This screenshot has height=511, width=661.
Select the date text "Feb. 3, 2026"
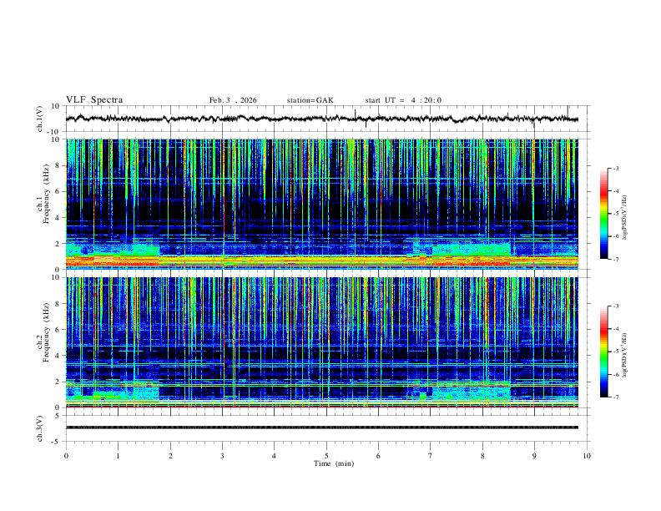[233, 100]
